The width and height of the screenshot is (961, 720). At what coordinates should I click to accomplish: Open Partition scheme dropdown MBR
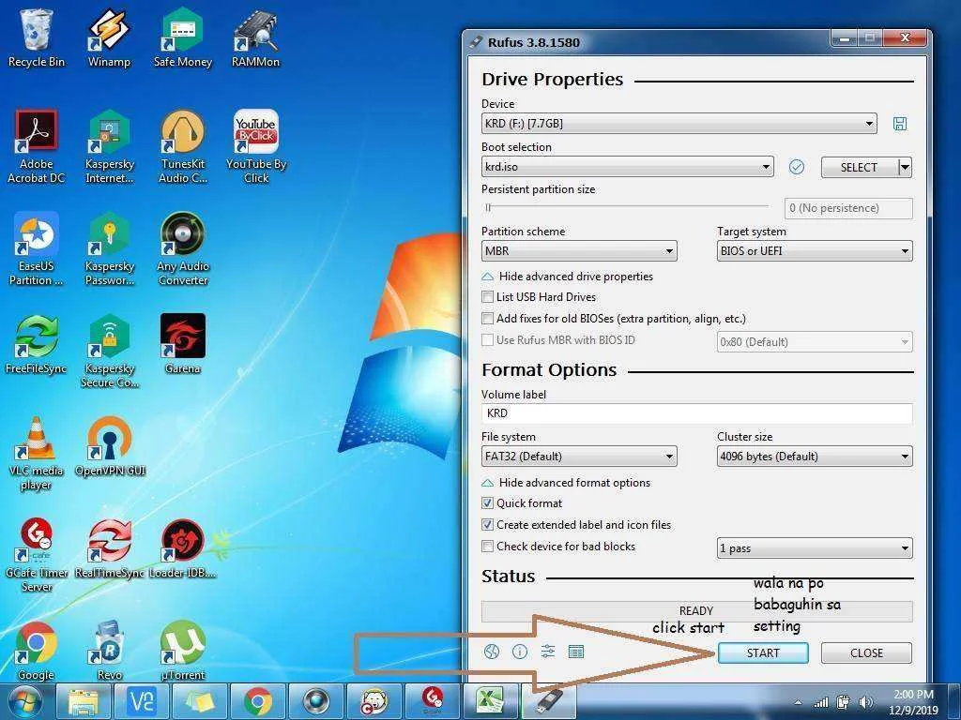[579, 251]
